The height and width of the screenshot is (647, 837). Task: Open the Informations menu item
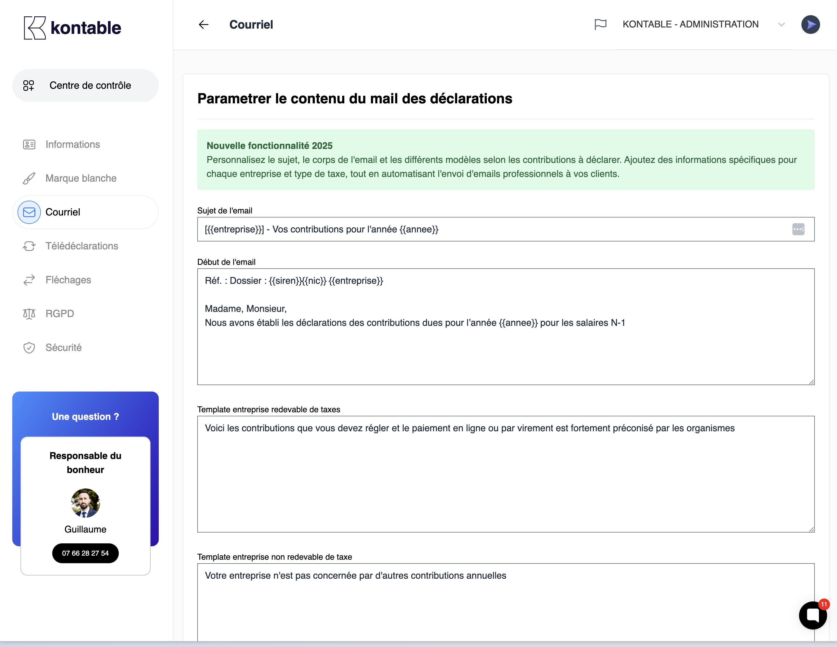click(x=72, y=145)
